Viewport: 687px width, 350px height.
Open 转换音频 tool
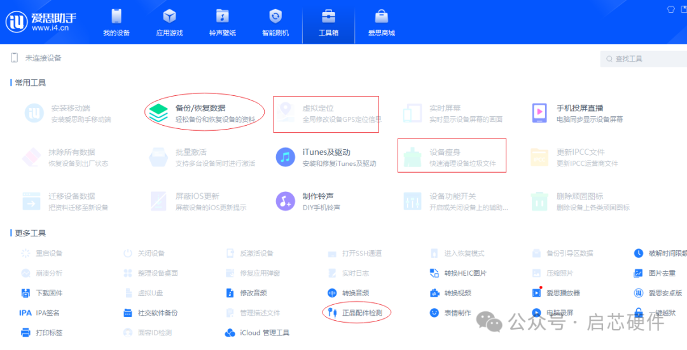pyautogui.click(x=349, y=293)
